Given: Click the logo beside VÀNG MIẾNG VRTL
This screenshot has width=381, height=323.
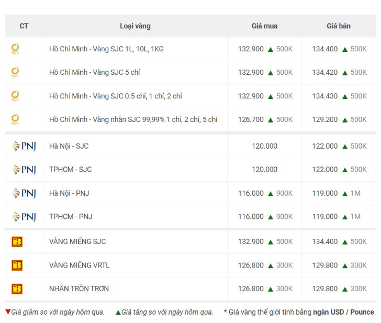Looking at the screenshot, I should (x=17, y=265).
